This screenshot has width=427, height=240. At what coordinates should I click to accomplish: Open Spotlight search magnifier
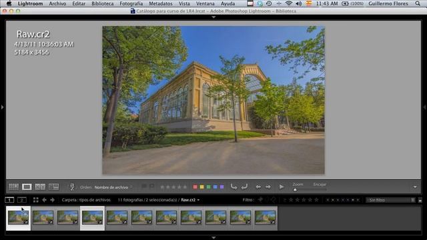(x=418, y=3)
